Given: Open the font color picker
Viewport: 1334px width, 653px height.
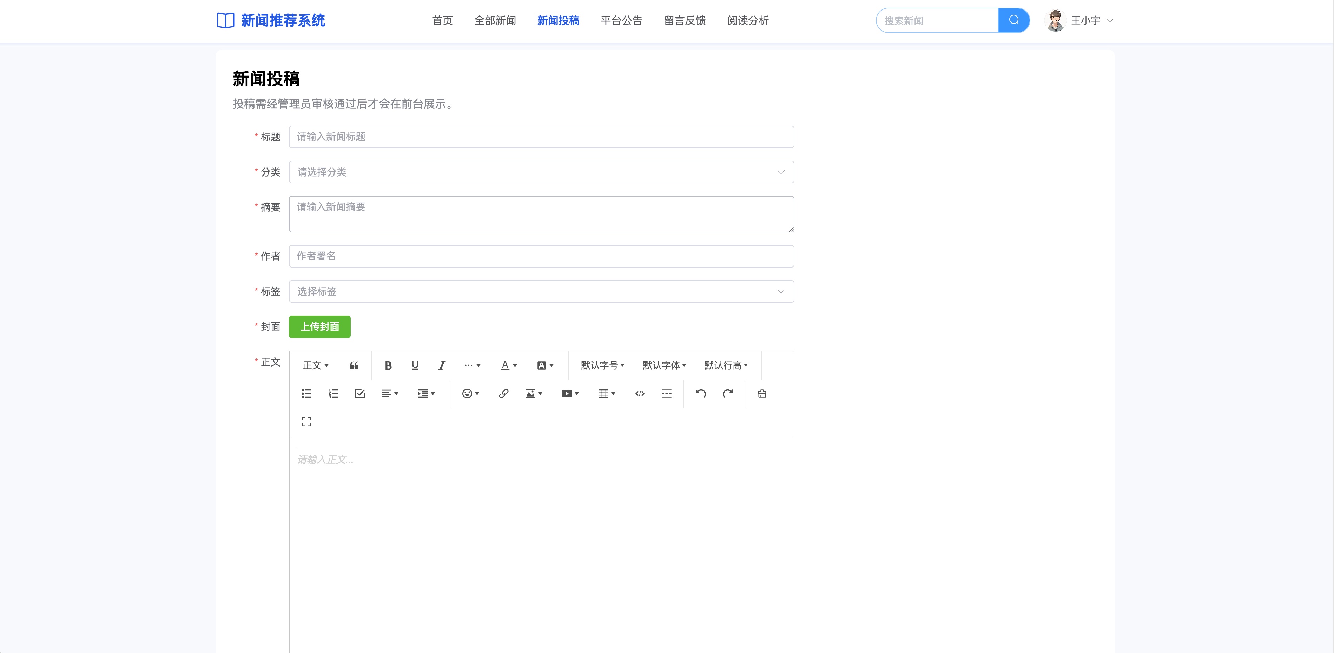Looking at the screenshot, I should [509, 365].
